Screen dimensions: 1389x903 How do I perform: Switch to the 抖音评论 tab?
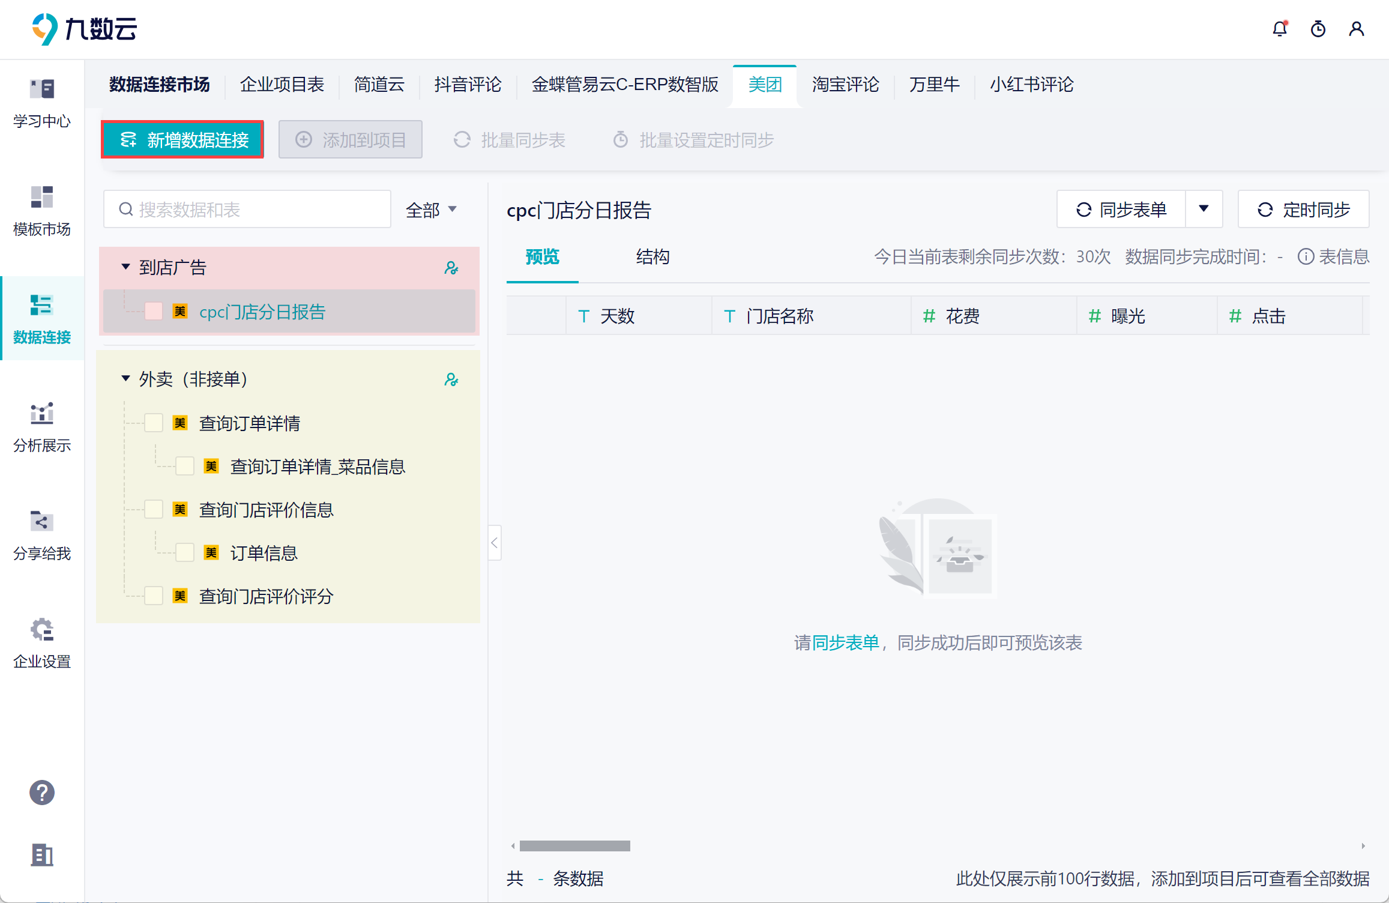(468, 85)
